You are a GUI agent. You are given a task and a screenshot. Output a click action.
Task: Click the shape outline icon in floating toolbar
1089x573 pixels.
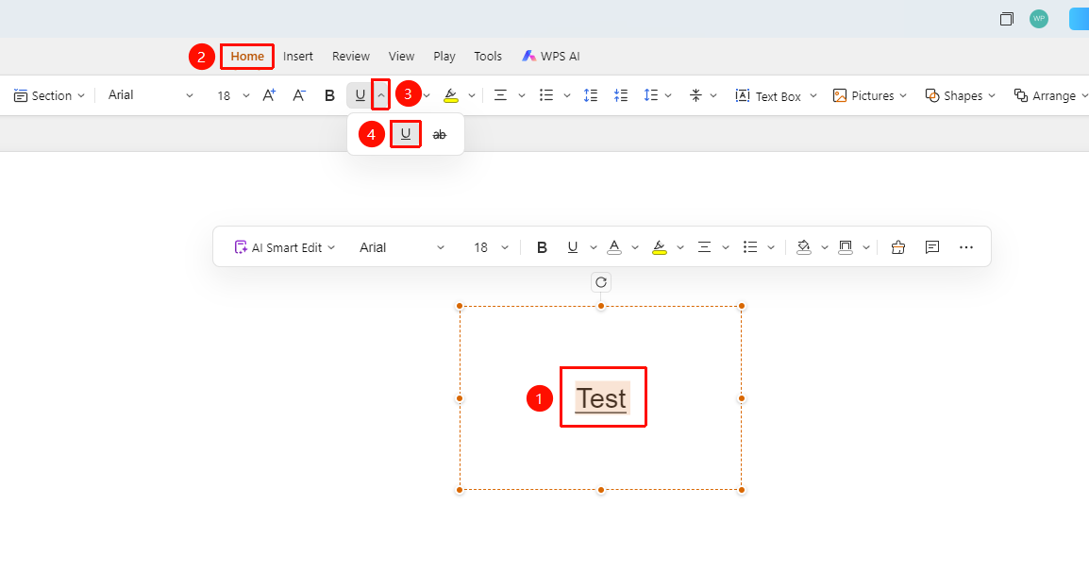pos(846,247)
